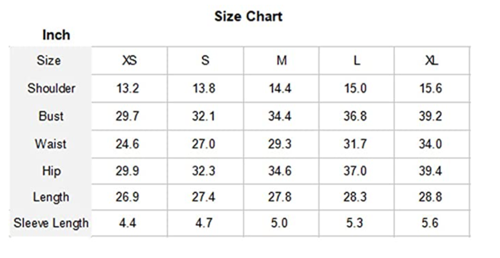
Task: Click the Length row label
Action: (x=51, y=197)
